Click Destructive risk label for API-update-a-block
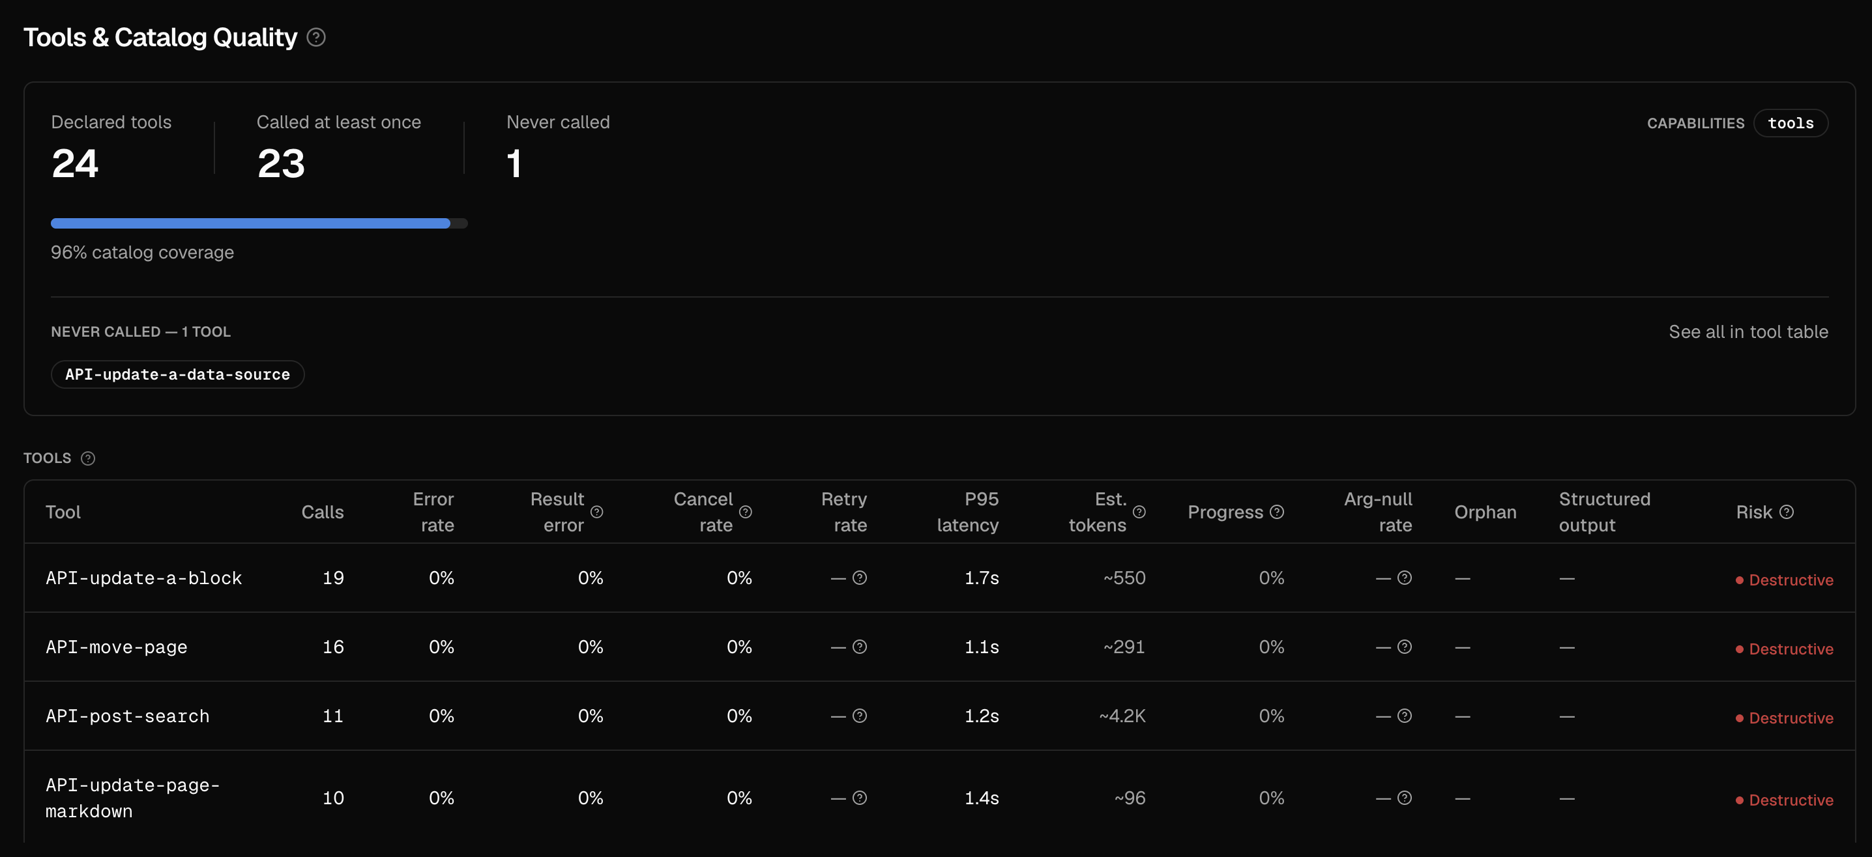This screenshot has height=857, width=1872. coord(1784,580)
